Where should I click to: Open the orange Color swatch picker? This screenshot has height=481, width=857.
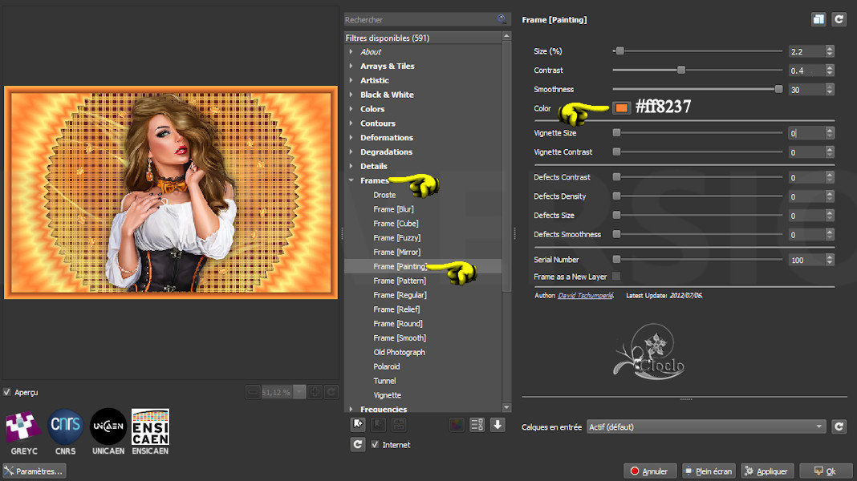(622, 108)
